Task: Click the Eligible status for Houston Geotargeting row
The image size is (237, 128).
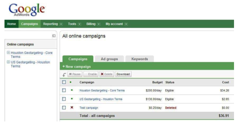Action: pos(169,90)
